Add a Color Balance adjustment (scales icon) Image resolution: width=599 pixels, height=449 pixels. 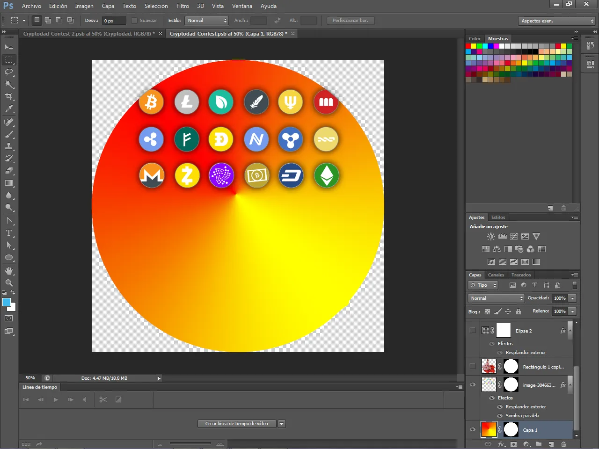click(x=497, y=249)
